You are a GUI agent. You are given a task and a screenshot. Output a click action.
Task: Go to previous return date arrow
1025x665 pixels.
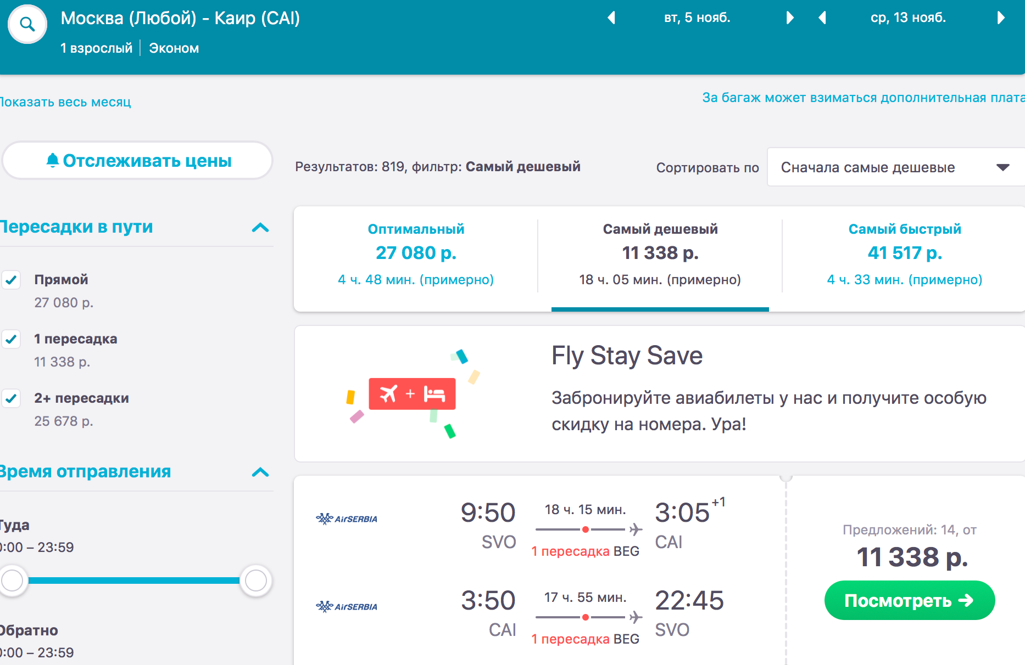tap(822, 18)
